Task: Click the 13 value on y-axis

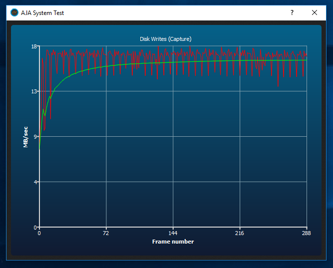Action: pyautogui.click(x=34, y=91)
